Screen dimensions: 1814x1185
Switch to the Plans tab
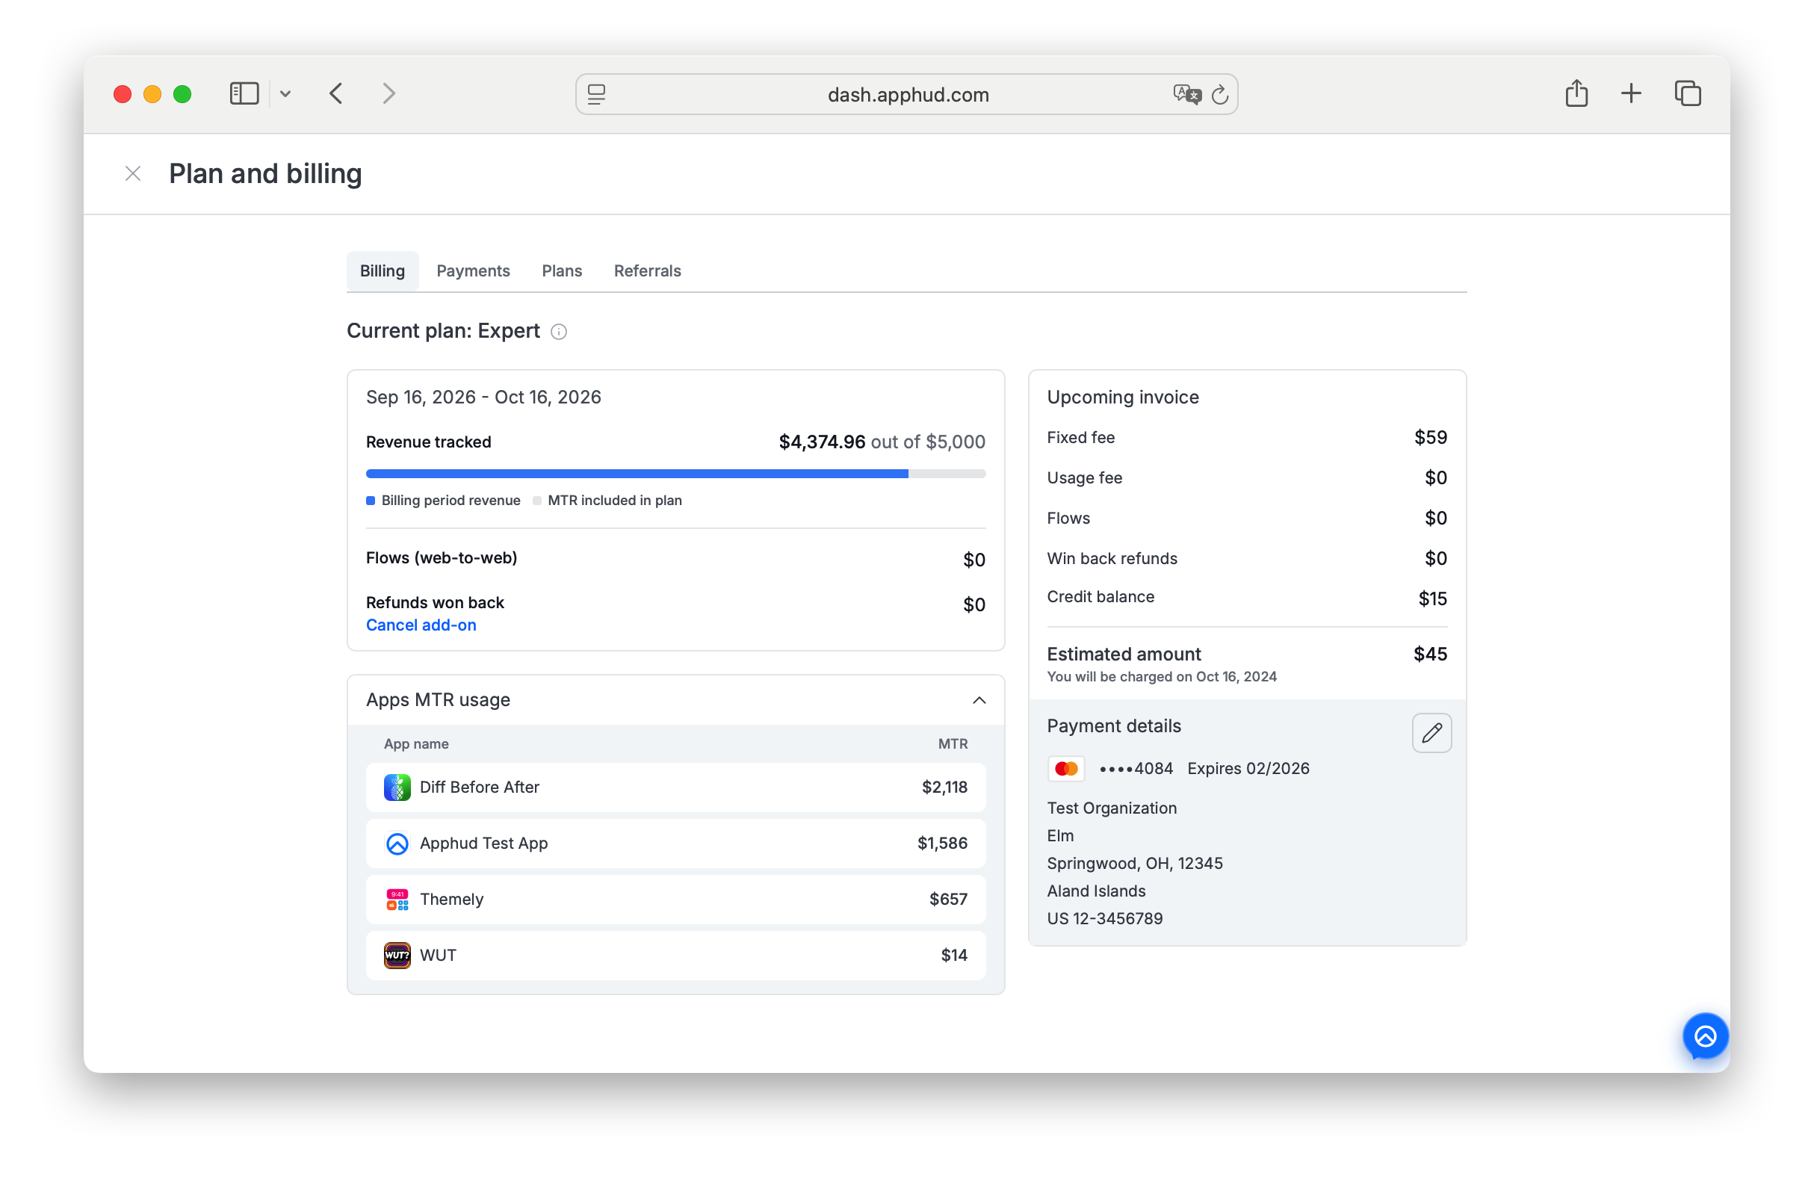coord(562,270)
